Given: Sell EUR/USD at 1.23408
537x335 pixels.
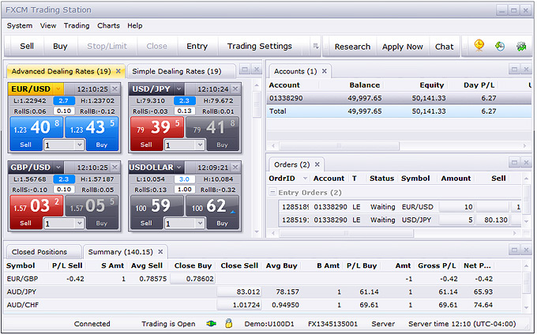Looking at the screenshot, I should click(x=36, y=134).
